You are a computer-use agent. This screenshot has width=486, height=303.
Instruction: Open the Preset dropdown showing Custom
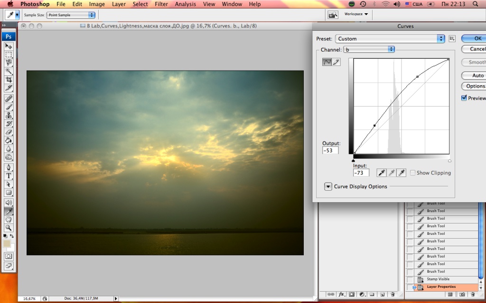(x=390, y=39)
